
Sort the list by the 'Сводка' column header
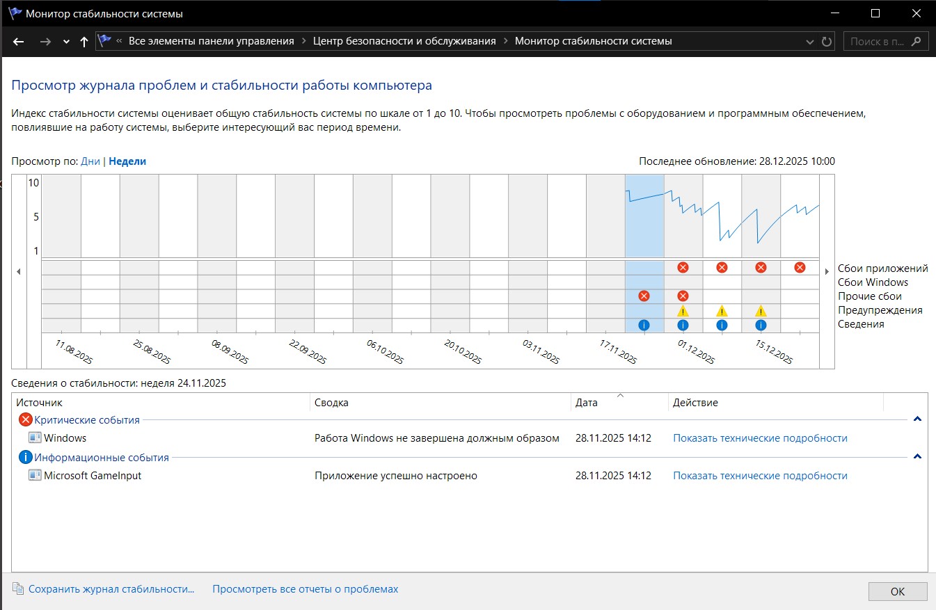[x=441, y=403]
